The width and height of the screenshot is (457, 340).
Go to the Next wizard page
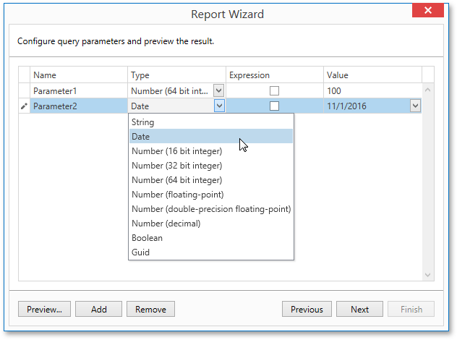[x=359, y=309]
